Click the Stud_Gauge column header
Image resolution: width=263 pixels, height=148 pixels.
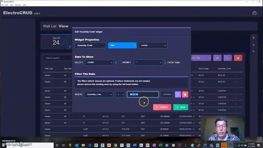pyautogui.click(x=203, y=69)
